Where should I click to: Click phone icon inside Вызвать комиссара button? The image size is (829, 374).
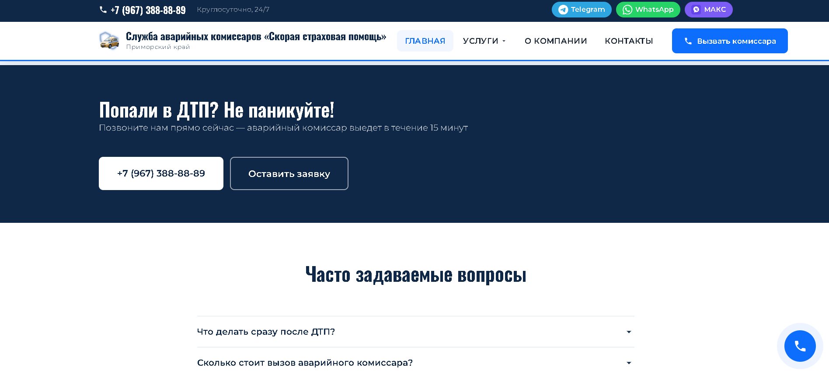688,41
